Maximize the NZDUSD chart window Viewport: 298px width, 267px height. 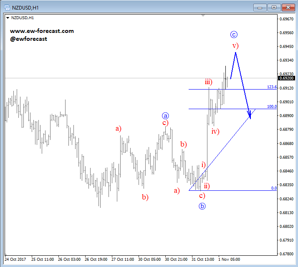pos(274,7)
